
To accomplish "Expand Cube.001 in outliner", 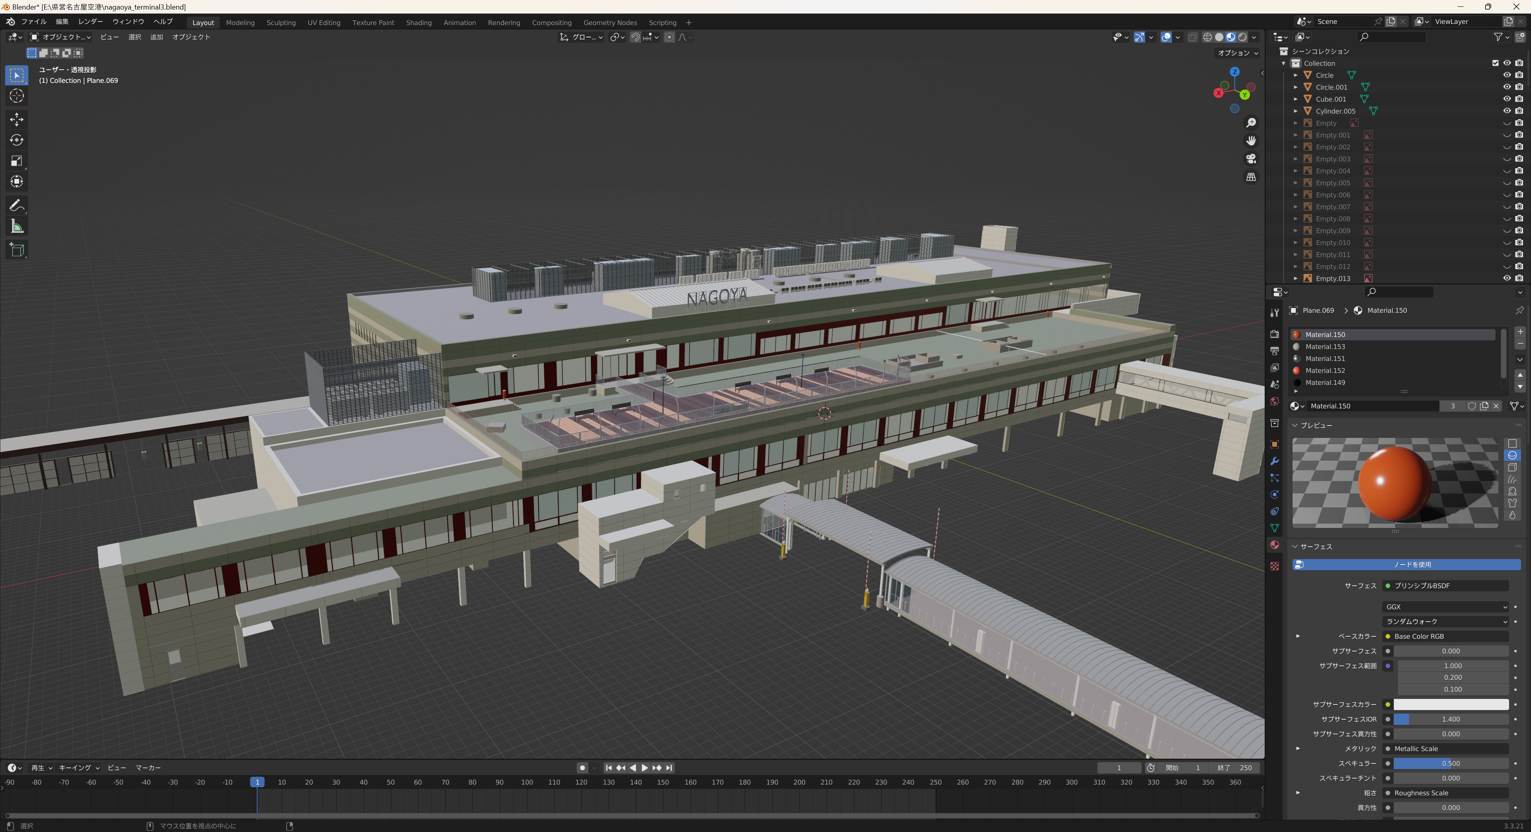I will tap(1296, 98).
